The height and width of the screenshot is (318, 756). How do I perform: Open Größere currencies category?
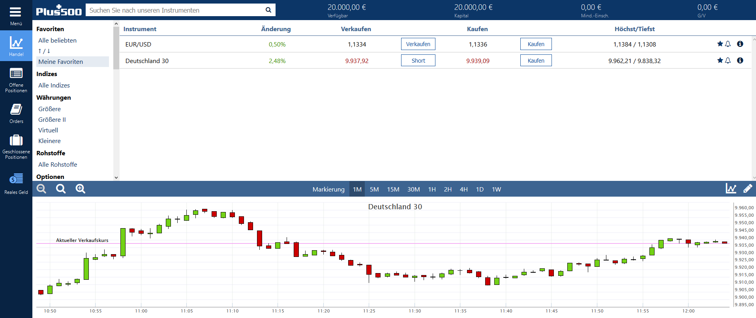50,109
